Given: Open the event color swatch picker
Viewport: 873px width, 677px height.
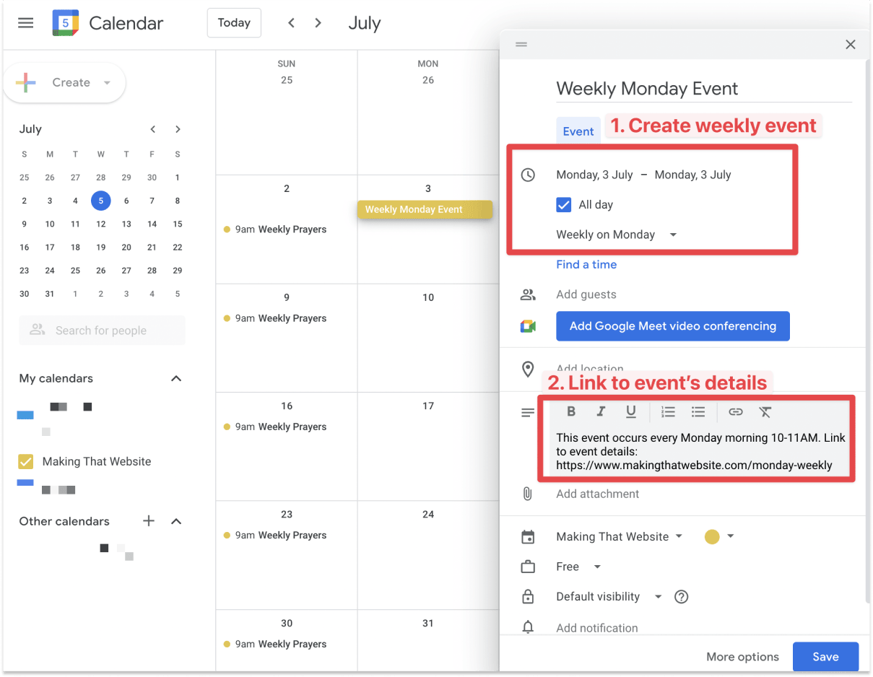Looking at the screenshot, I should point(719,536).
